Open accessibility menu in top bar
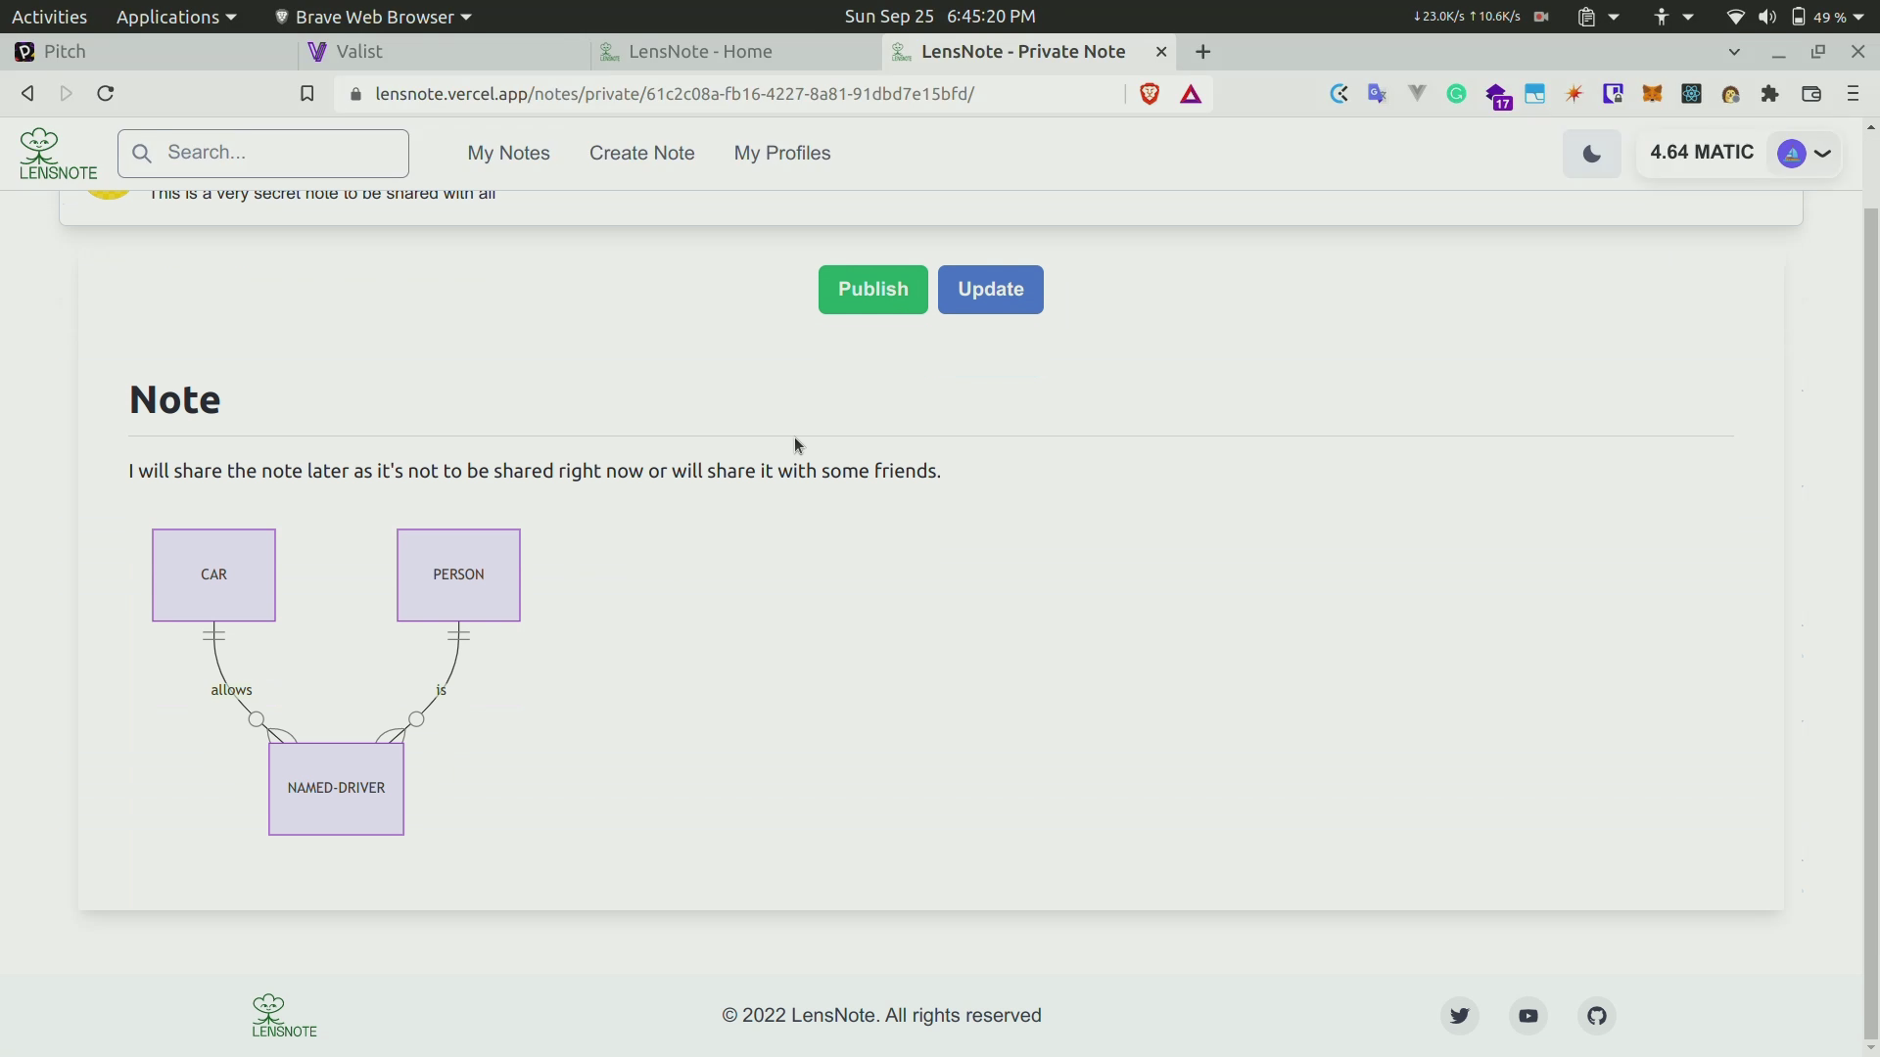Image resolution: width=1880 pixels, height=1057 pixels. (1671, 17)
